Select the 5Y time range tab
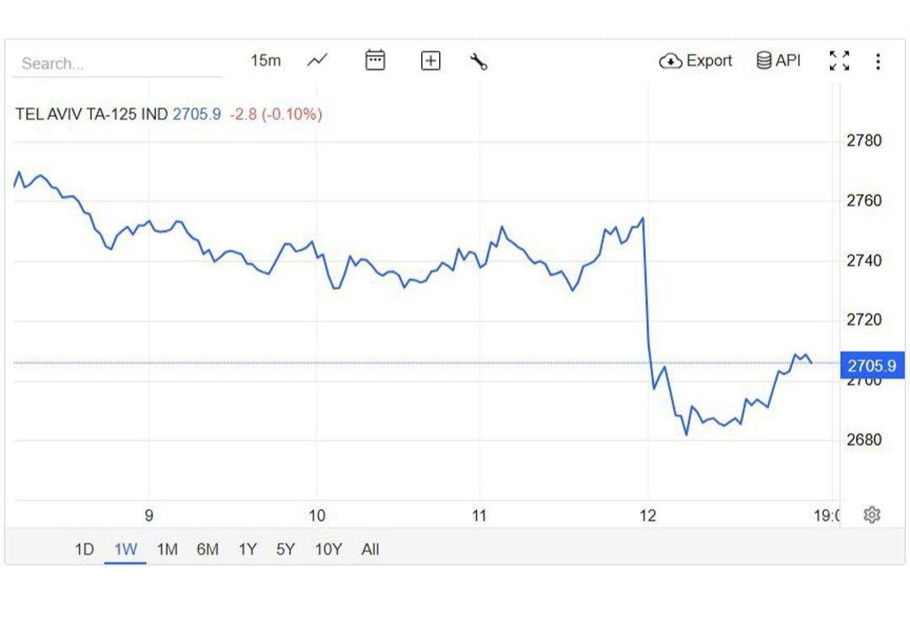Screen dimensions: 910x639 click(x=286, y=550)
